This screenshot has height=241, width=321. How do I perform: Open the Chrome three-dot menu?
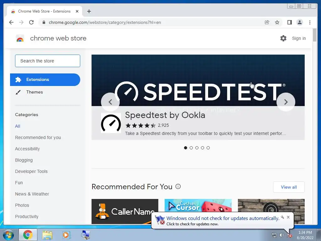[x=310, y=22]
